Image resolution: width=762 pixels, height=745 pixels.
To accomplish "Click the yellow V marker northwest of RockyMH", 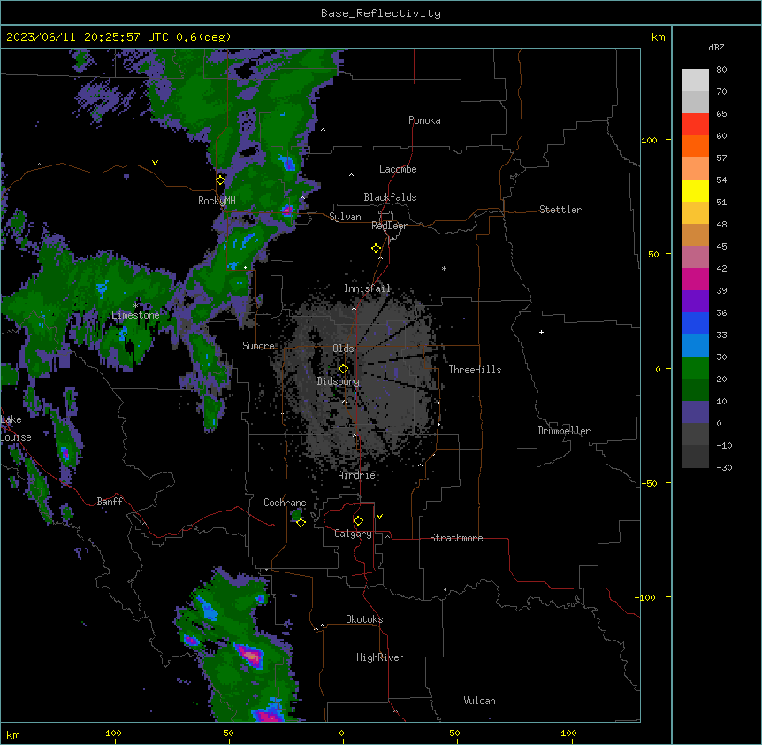I will pos(155,163).
